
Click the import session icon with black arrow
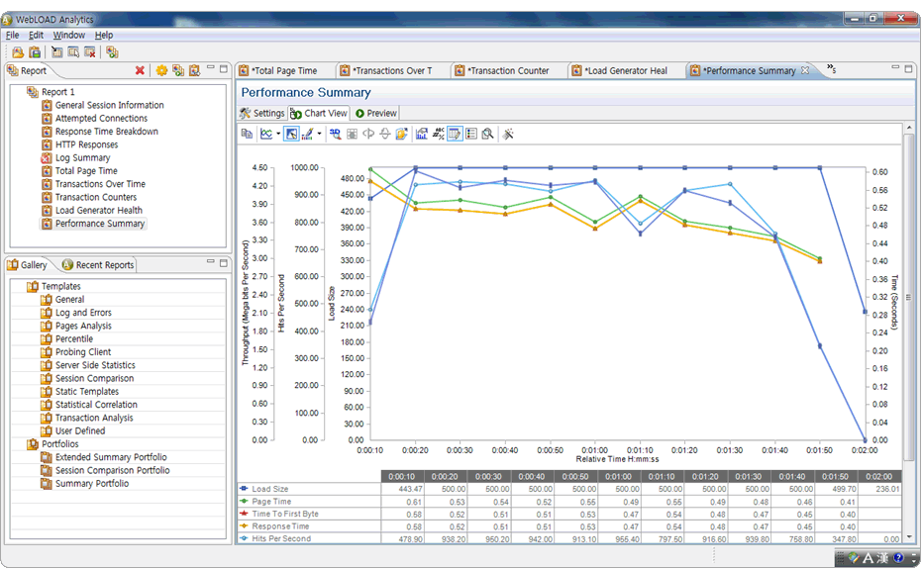tap(57, 52)
